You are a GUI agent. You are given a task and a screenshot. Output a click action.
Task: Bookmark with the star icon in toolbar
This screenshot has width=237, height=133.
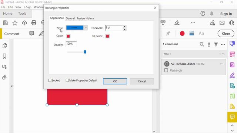pyautogui.click(x=15, y=23)
